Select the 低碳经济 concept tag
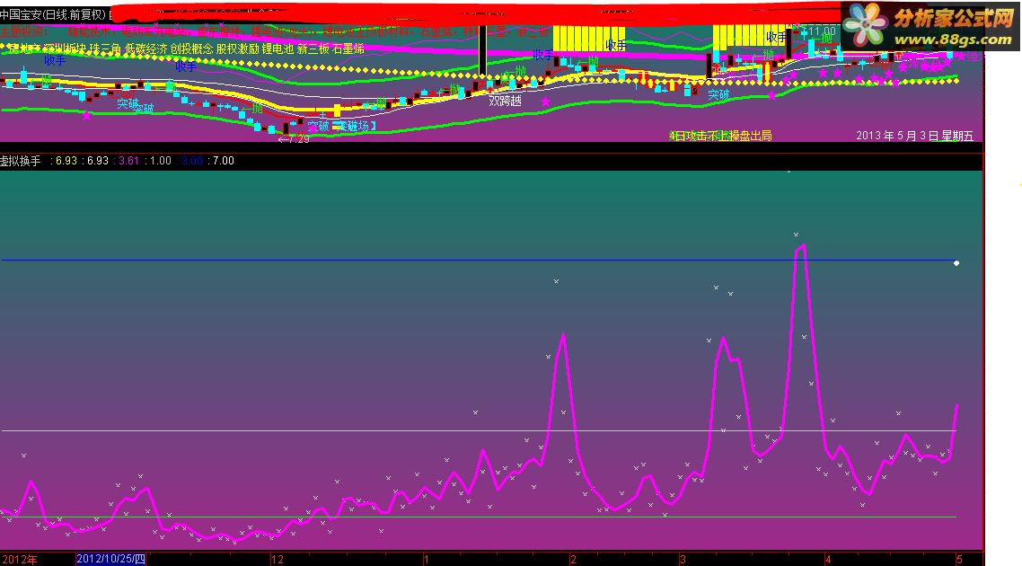The image size is (1022, 566). pos(146,49)
